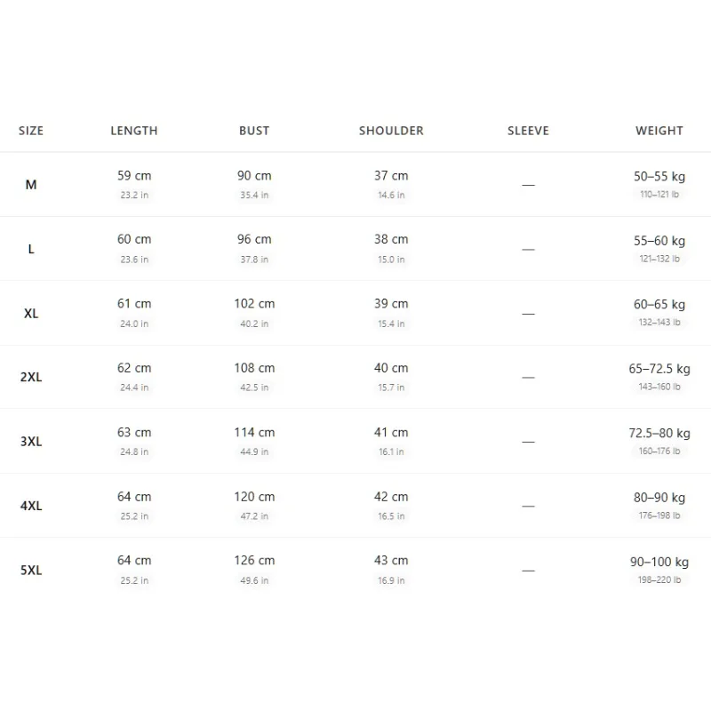Select the 4XL size row label
The image size is (711, 711).
point(31,506)
